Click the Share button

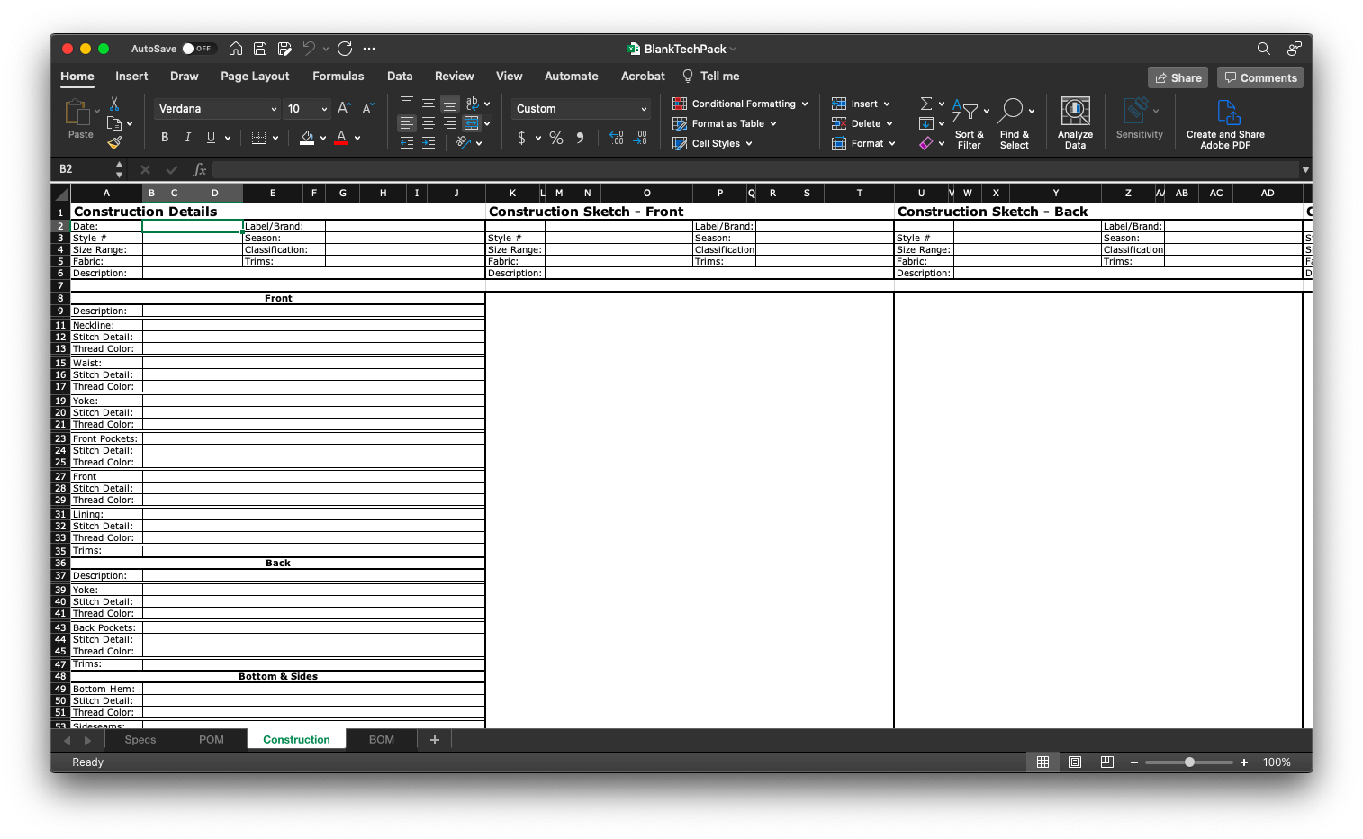(1178, 77)
